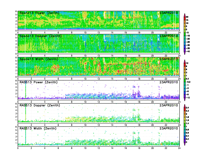Click the "RASS13 Power (Zenith)" panel title
This screenshot has height=159, width=206.
coord(38,82)
